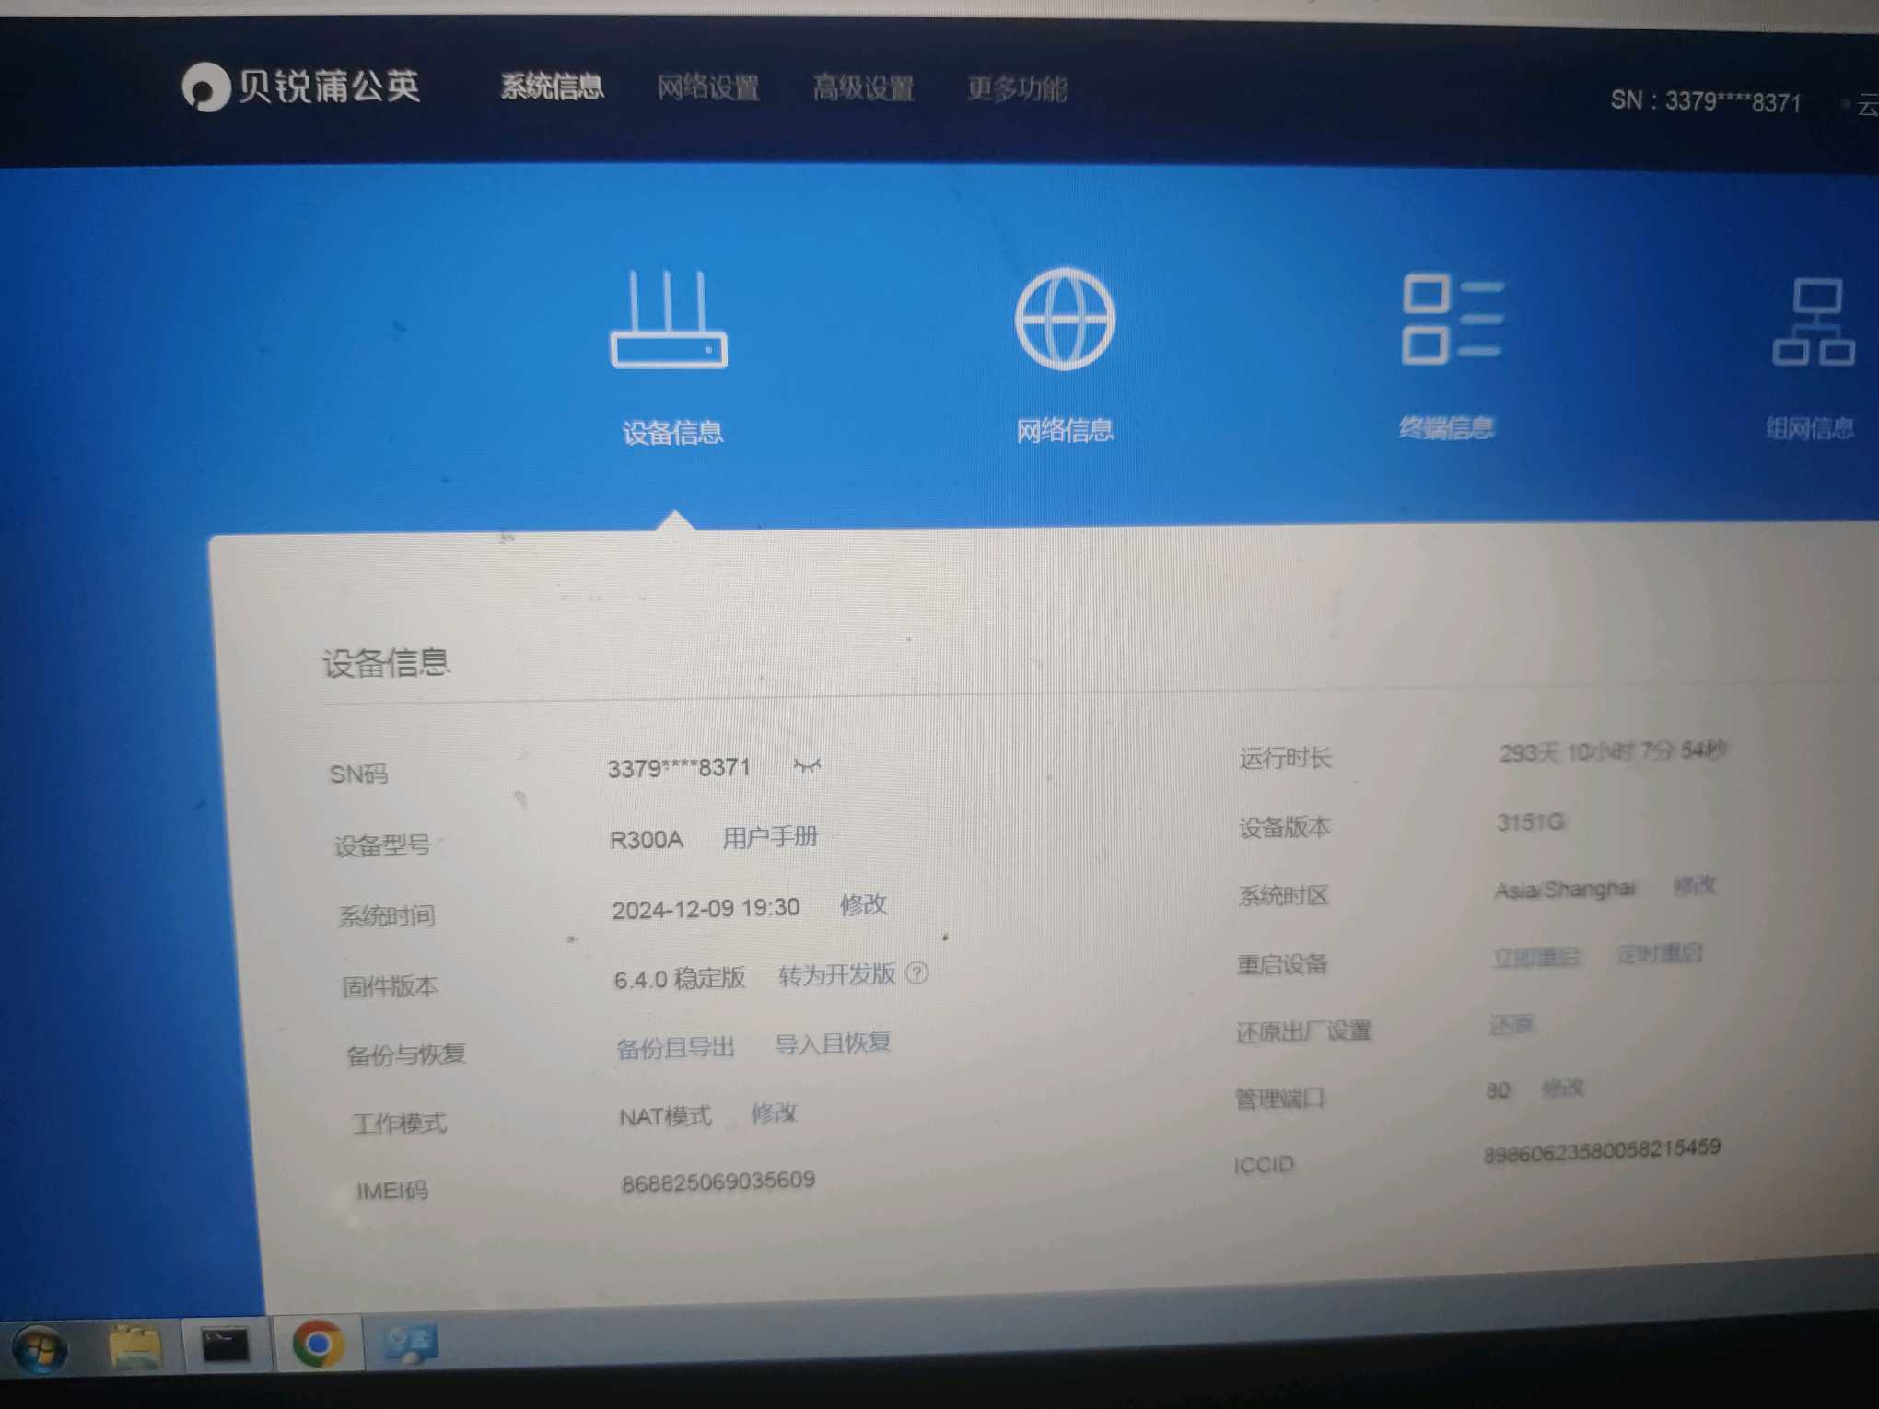Image resolution: width=1879 pixels, height=1409 pixels.
Task: Open the 高级设置 menu
Action: click(863, 89)
